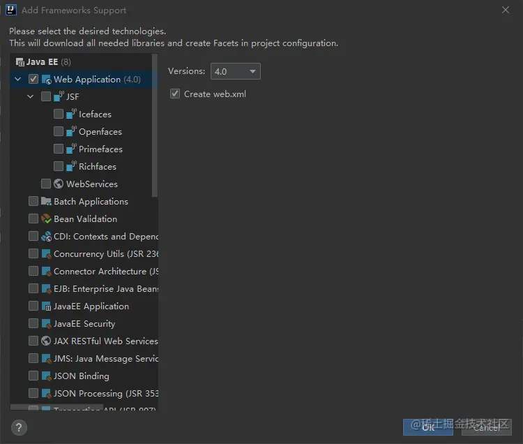Check the Batch Applications checkbox
Image resolution: width=523 pixels, height=444 pixels.
(x=33, y=201)
